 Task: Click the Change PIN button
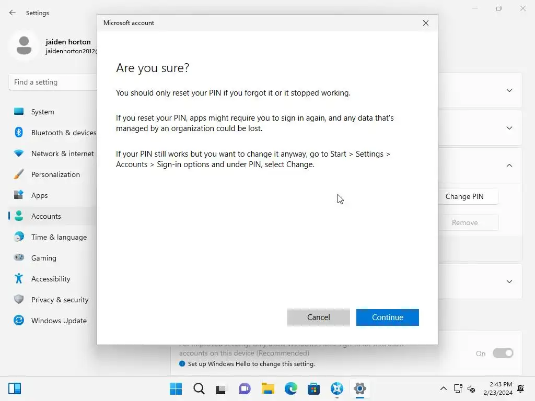468,196
